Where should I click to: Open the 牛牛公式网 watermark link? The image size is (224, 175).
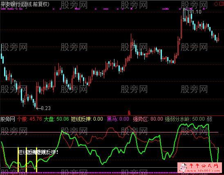point(199,167)
